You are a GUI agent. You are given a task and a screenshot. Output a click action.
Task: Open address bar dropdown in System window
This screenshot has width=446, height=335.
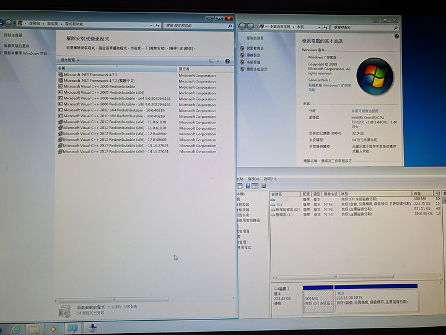[x=319, y=28]
